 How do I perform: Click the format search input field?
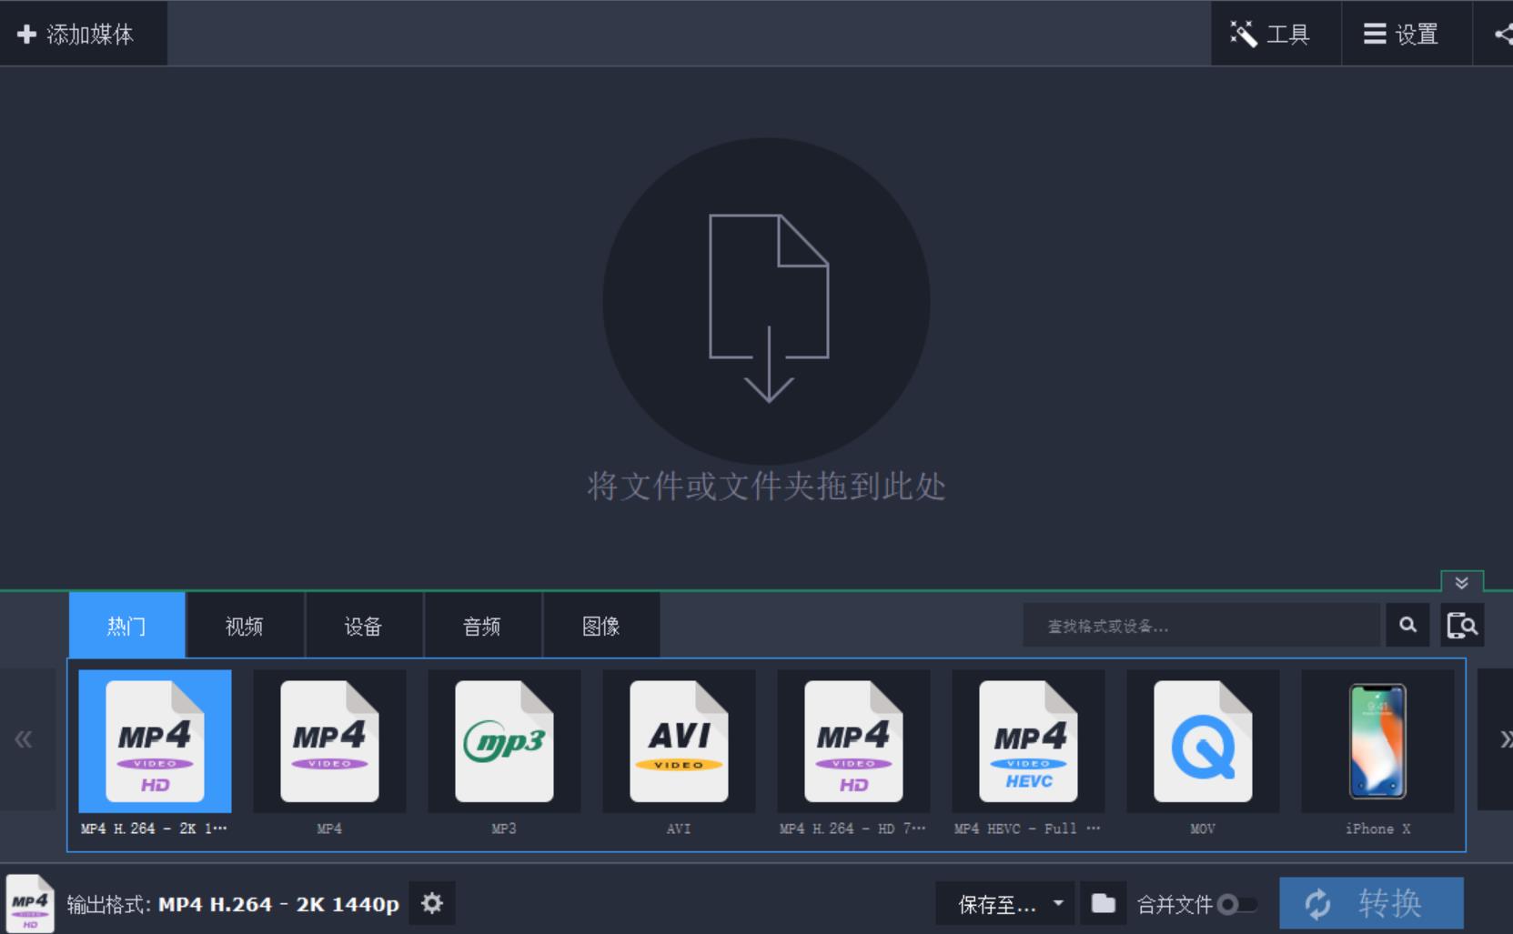[x=1201, y=626]
